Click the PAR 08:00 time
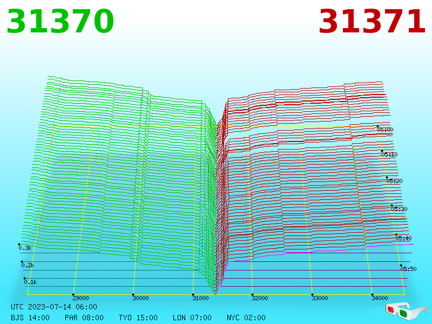432x324 pixels. [x=84, y=318]
